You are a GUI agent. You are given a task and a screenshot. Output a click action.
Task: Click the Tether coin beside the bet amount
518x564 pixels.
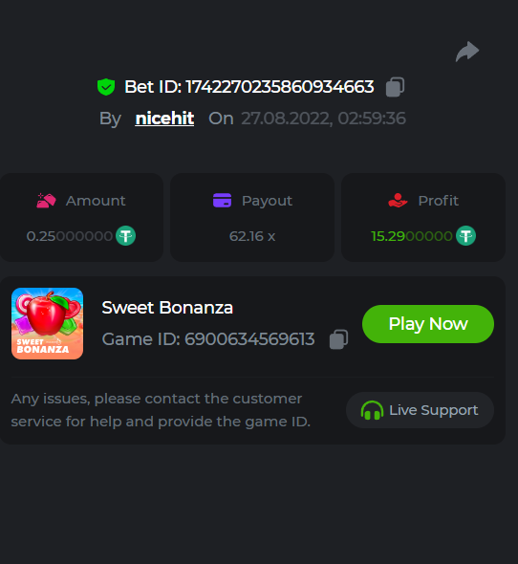click(x=125, y=236)
